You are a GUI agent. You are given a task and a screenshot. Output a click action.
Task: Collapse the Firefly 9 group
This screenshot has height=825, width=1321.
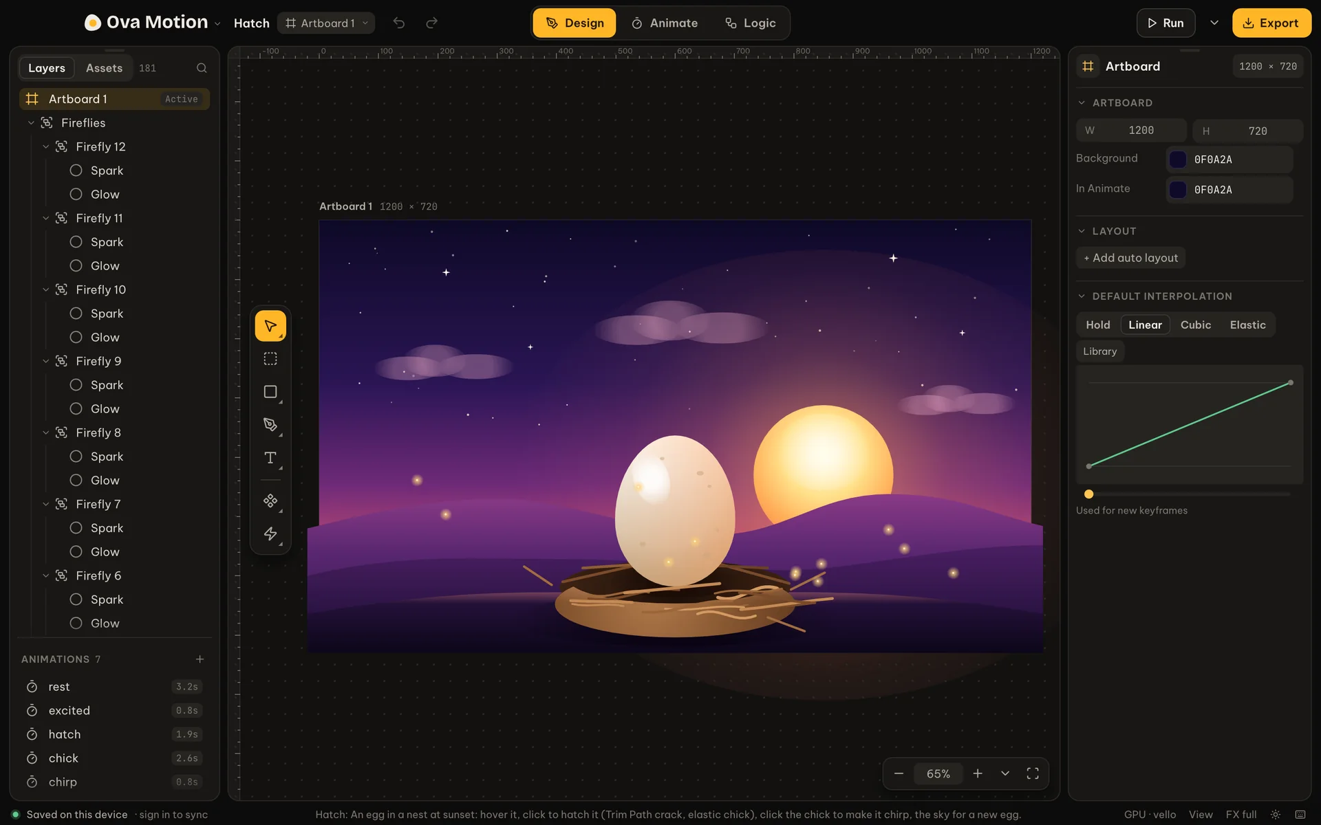(x=46, y=361)
